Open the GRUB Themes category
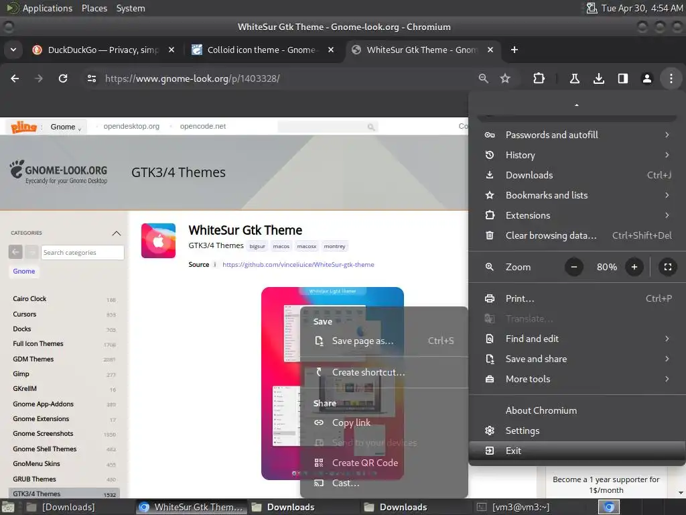The height and width of the screenshot is (515, 686). (35, 479)
